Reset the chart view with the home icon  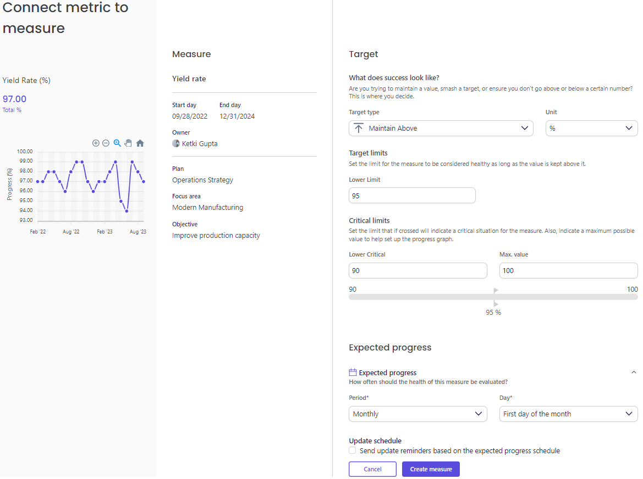pos(139,143)
